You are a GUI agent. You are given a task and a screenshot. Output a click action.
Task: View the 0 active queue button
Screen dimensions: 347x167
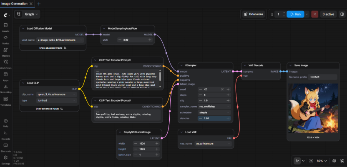(x=328, y=14)
